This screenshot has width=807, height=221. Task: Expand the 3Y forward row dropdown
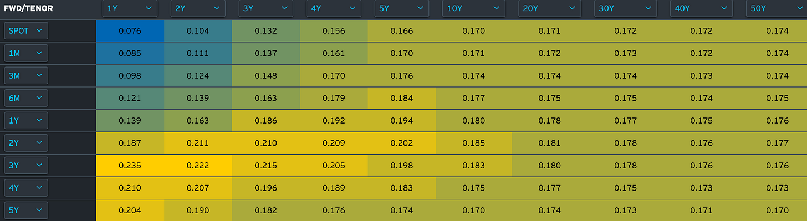26,166
